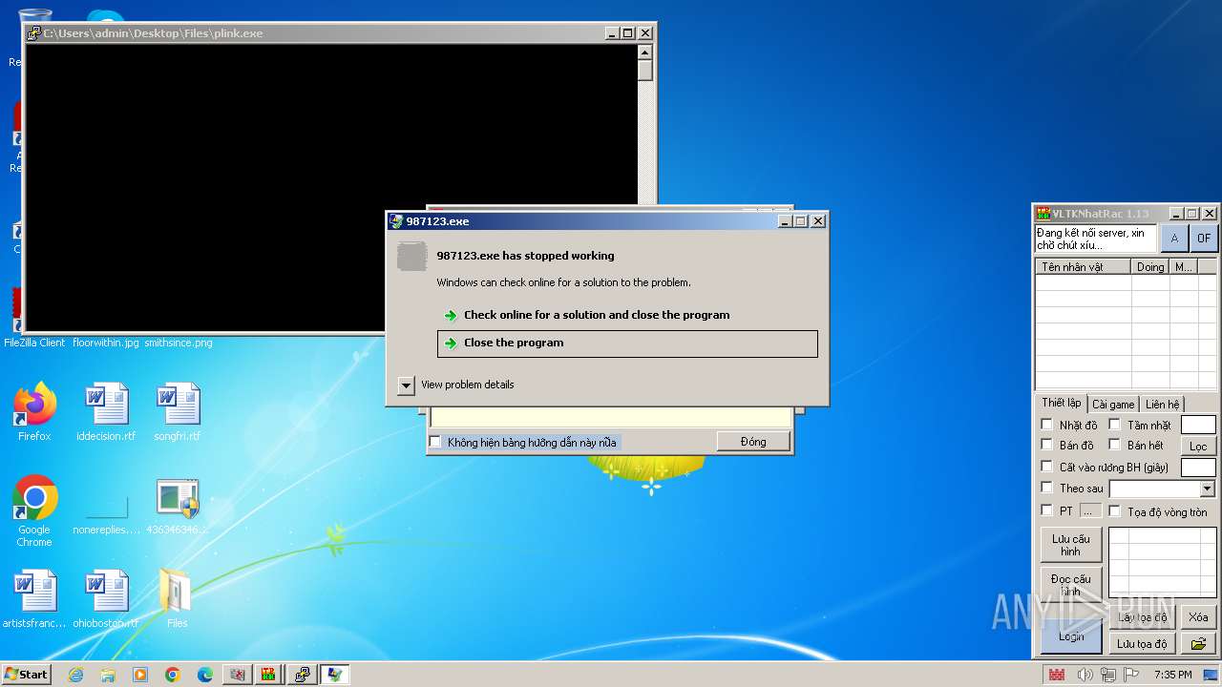Switch to the Liên hệ tab
Viewport: 1222px width, 687px height.
click(1163, 405)
